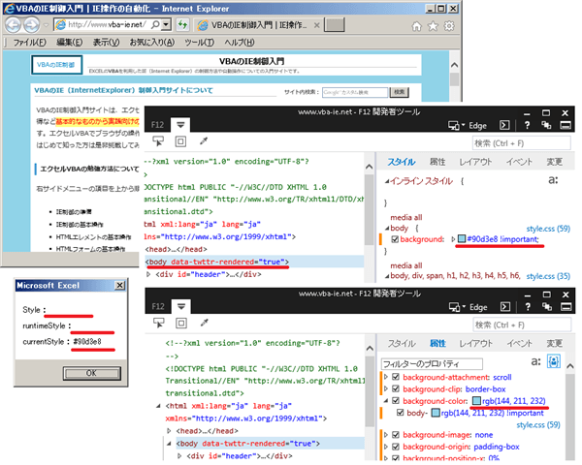Expand div id=header node in upper DOM tree
Viewport: 582px width, 465px height.
click(148, 274)
